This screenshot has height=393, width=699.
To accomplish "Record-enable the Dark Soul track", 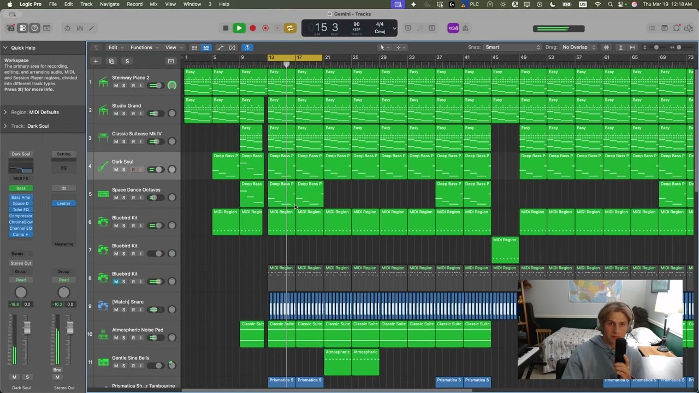I will 133,170.
